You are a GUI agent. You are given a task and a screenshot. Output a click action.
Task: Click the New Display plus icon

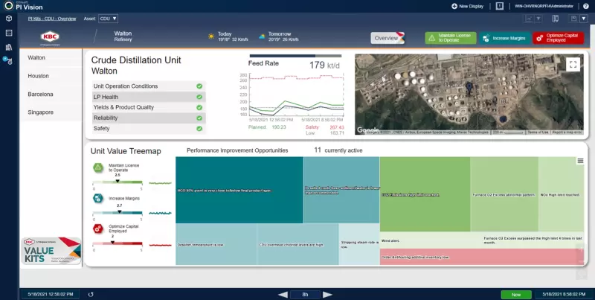pos(454,6)
